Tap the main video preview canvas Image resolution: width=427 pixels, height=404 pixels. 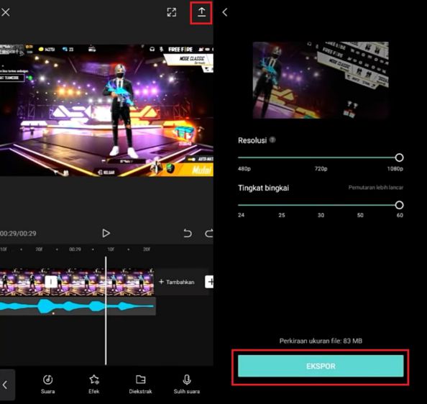click(x=106, y=110)
